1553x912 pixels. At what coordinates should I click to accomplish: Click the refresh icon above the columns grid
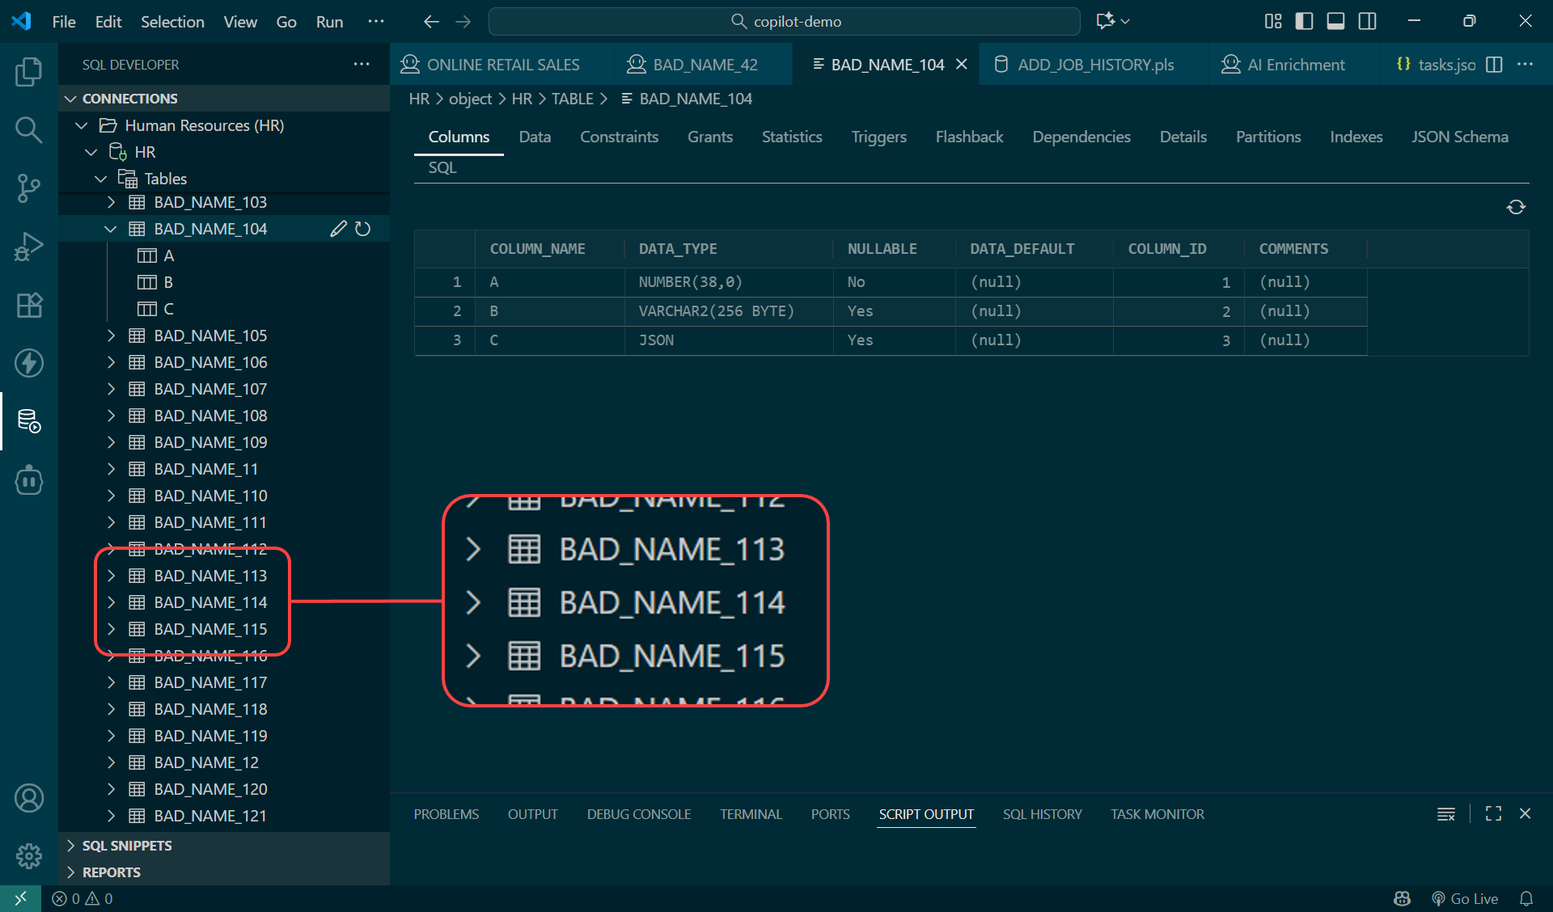[1516, 207]
